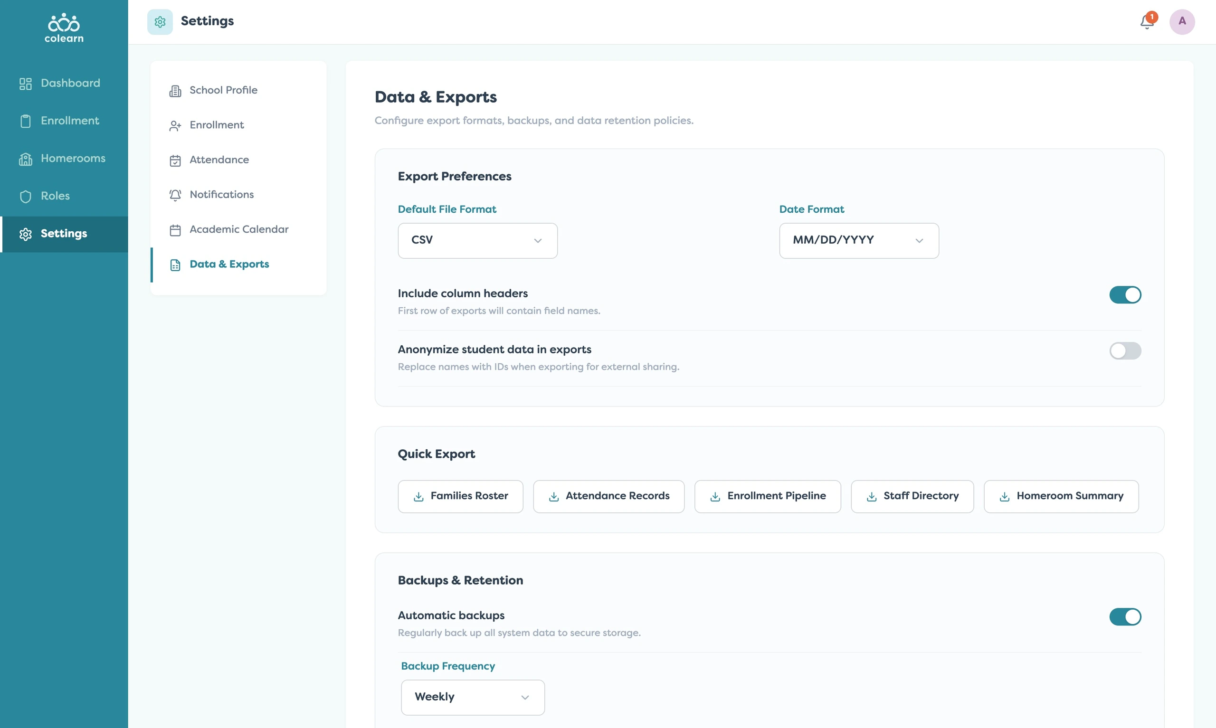Switch to Attendance settings tab

tap(238, 160)
